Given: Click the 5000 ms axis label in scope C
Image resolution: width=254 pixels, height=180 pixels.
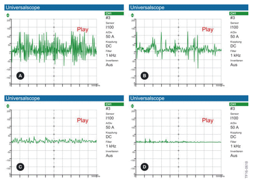Looking at the screenshot, I should pos(96,176).
